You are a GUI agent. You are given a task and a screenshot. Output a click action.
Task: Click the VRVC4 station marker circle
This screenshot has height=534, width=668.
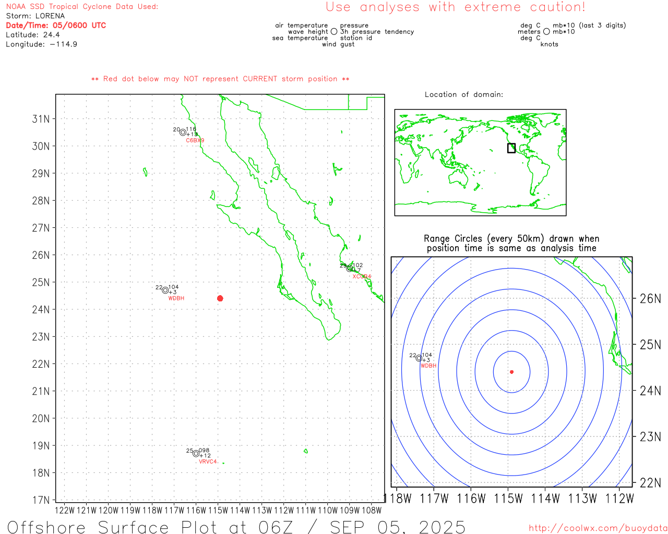click(x=196, y=454)
